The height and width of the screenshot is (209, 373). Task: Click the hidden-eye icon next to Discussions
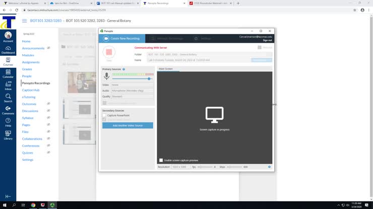(x=48, y=111)
